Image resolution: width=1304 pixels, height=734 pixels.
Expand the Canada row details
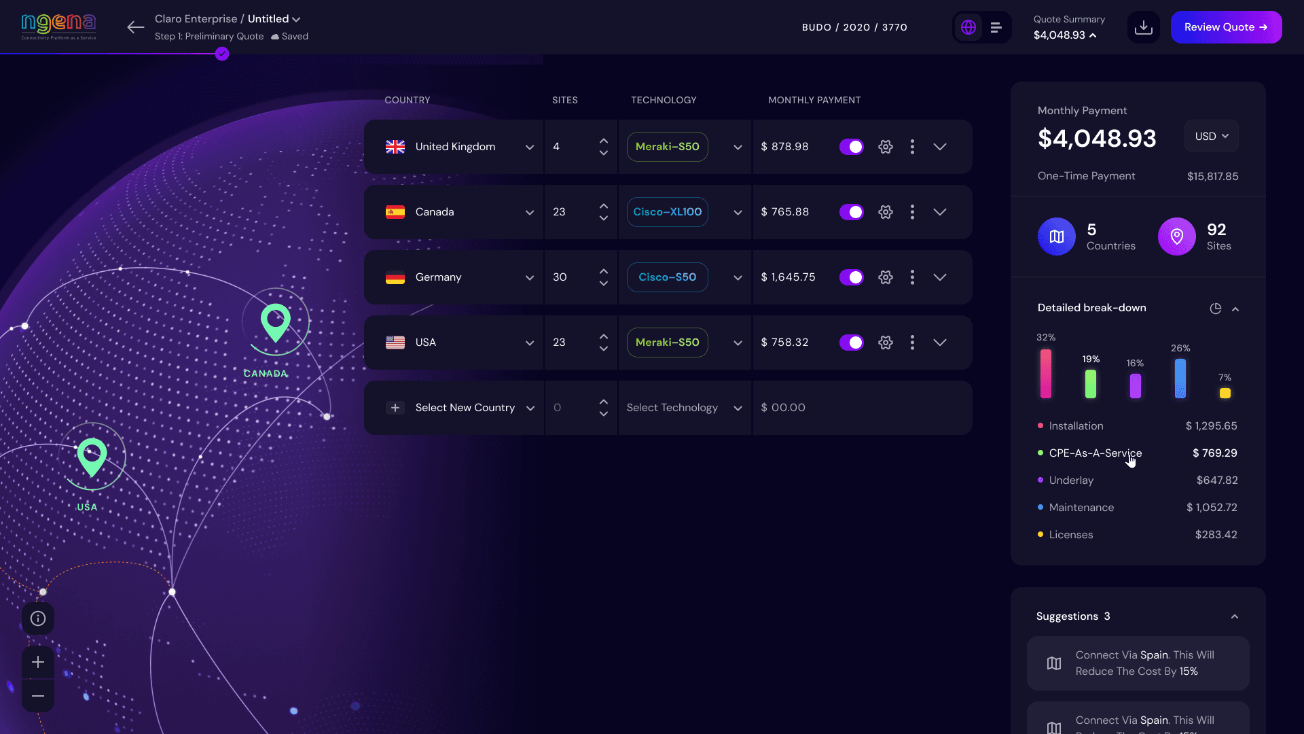point(940,212)
